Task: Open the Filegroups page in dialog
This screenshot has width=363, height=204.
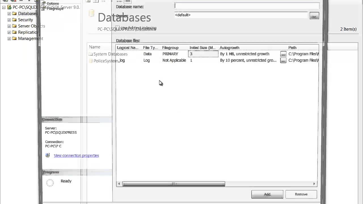Action: [x=55, y=9]
